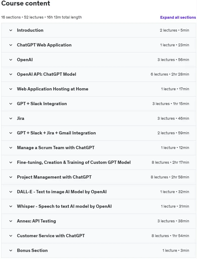
Task: Expand the Bonus Section chevron
Action: coord(11,250)
